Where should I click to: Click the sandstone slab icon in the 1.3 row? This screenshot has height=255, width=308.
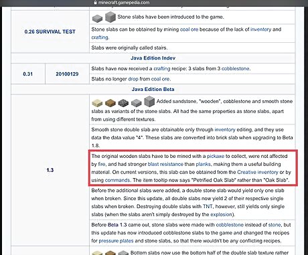point(97,103)
